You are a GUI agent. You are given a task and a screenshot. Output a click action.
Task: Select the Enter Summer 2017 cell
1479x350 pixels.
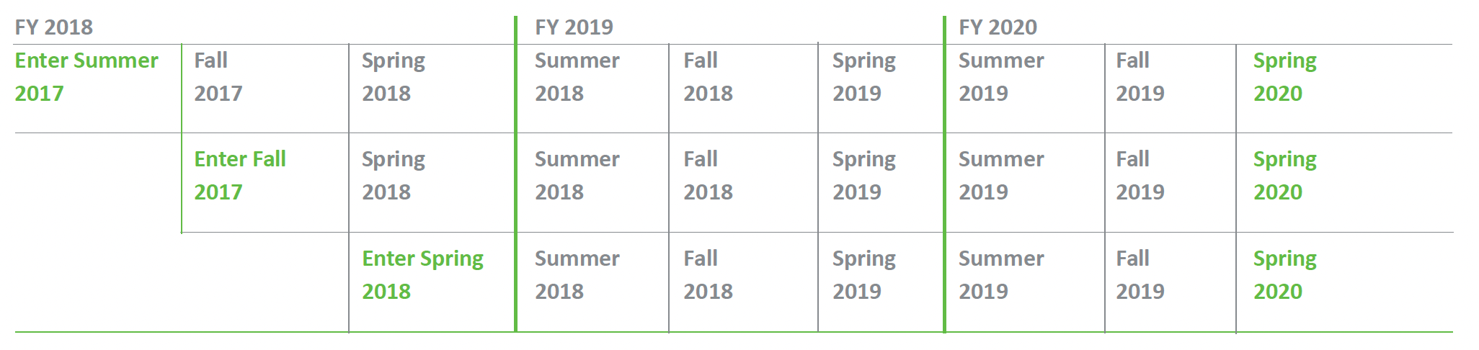pyautogui.click(x=86, y=76)
